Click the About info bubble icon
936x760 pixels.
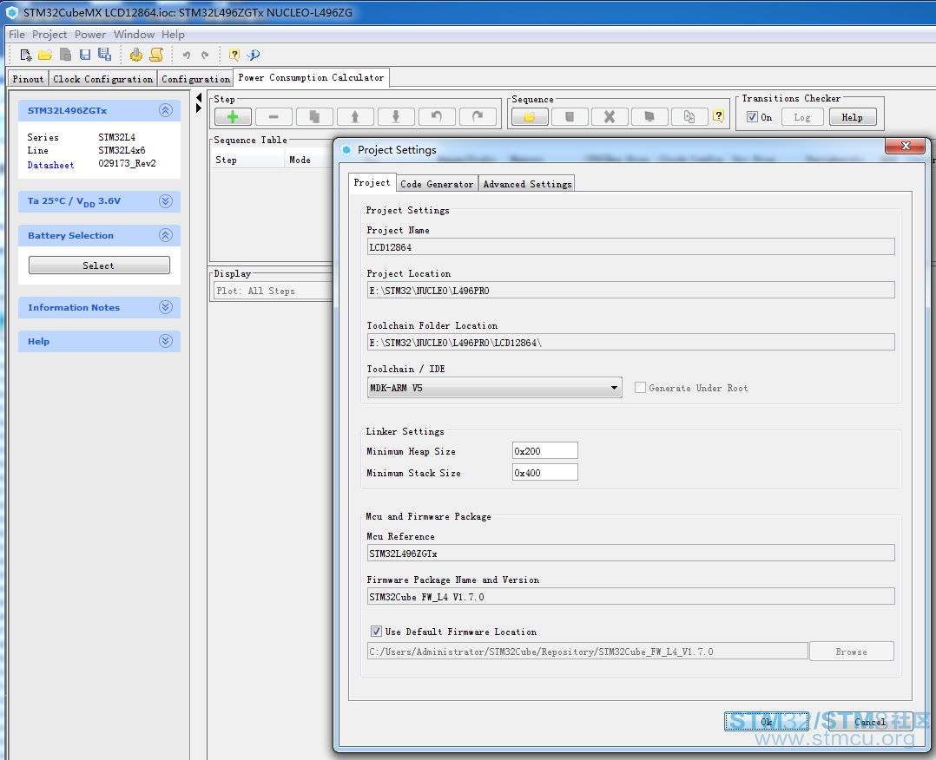[254, 55]
